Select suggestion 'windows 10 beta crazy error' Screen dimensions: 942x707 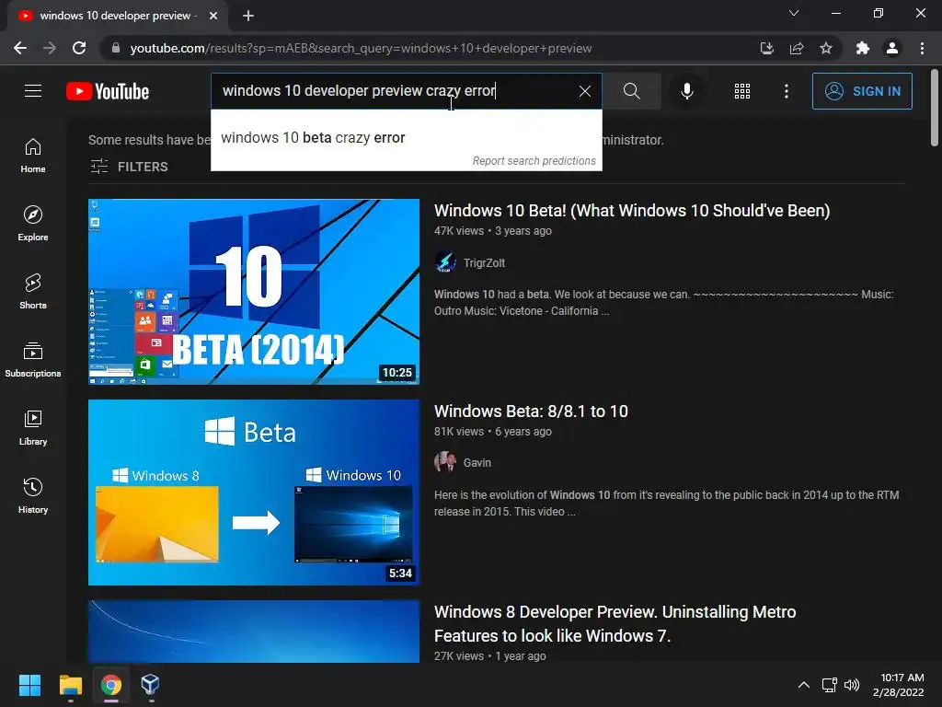pyautogui.click(x=406, y=138)
